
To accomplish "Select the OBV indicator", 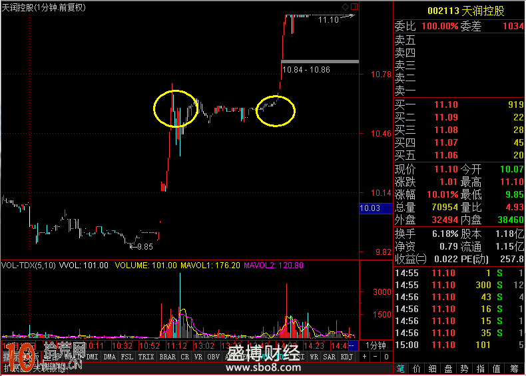I will [213, 357].
